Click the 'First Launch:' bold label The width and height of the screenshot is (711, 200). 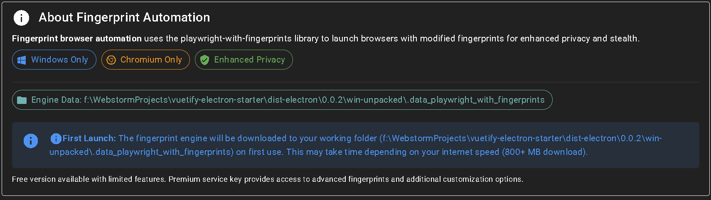point(89,138)
